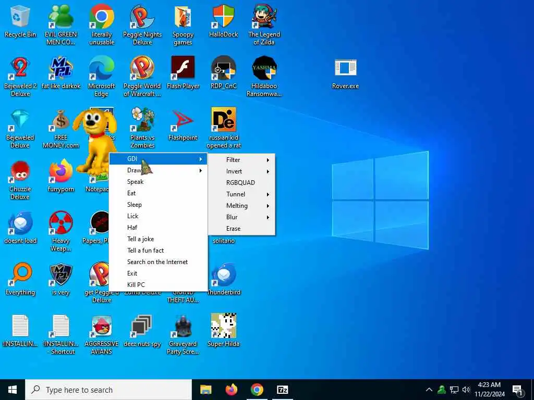Select the Plants vs Zombies icon
Viewport: 534px width, 400px height.
click(142, 120)
